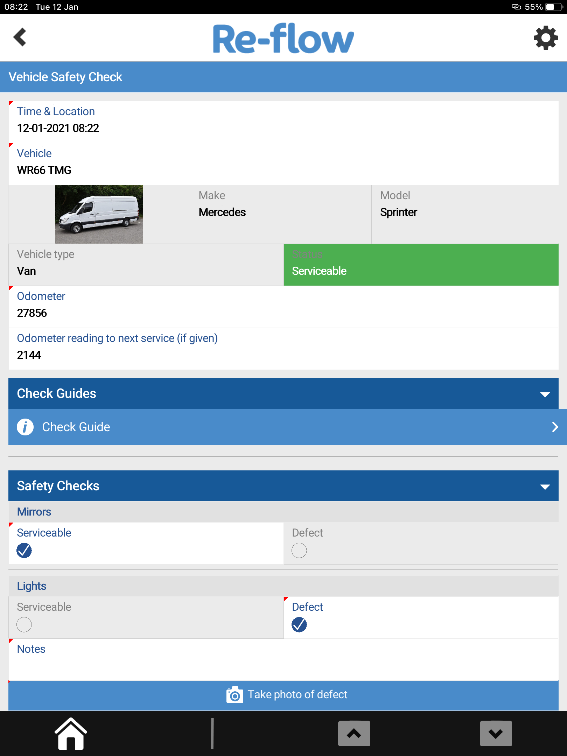
Task: Tap the home icon in bottom bar
Action: tap(71, 733)
